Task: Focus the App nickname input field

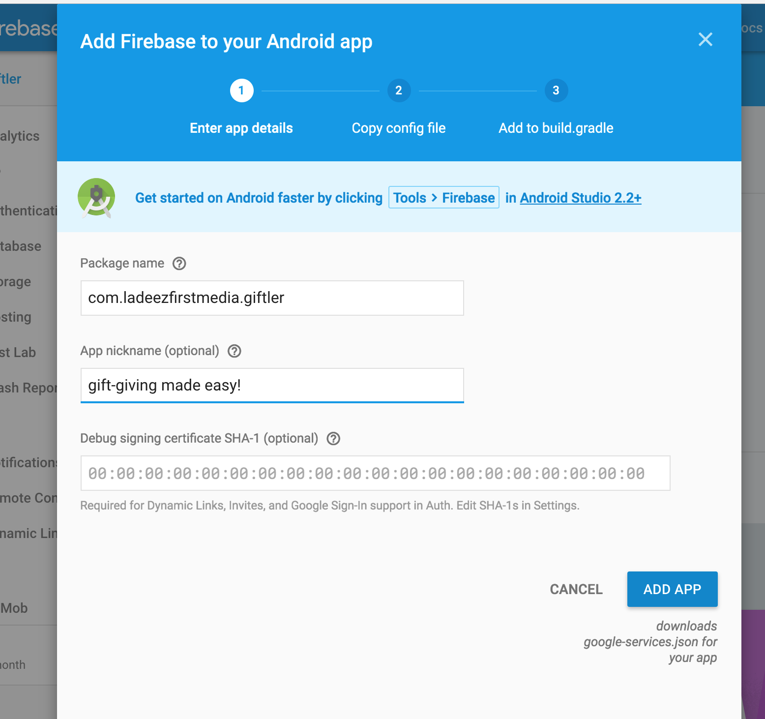Action: coord(272,386)
